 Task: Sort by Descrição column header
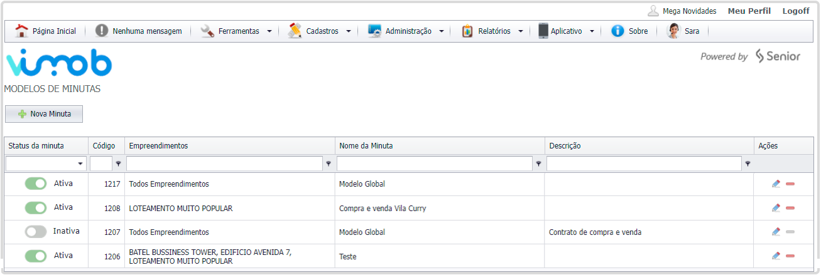650,146
